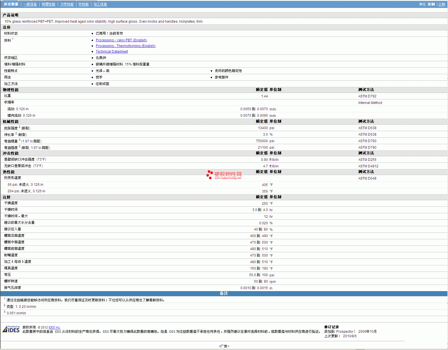
Task: Click the 修订记录 heading
Action: pyautogui.click(x=331, y=327)
